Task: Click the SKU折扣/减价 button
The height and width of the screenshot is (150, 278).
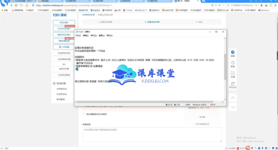Action: (x=64, y=29)
